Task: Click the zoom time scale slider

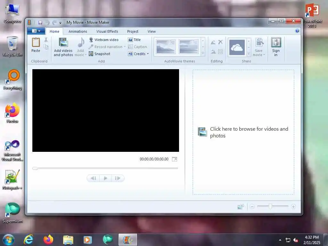Action: tap(270, 207)
